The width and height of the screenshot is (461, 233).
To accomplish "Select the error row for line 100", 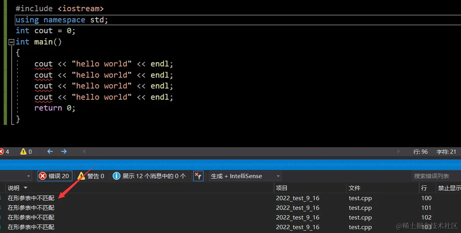I will (x=231, y=198).
